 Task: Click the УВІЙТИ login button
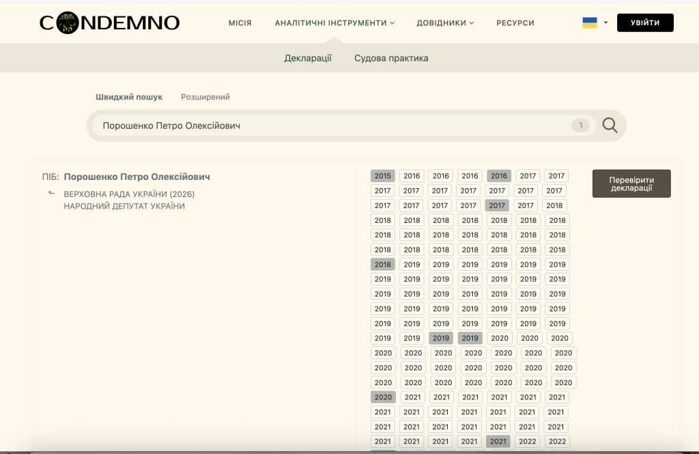click(645, 22)
